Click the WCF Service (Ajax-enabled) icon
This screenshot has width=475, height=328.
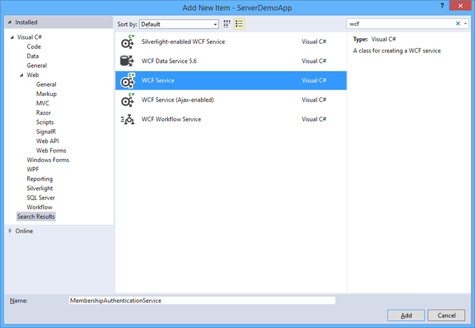click(x=128, y=100)
